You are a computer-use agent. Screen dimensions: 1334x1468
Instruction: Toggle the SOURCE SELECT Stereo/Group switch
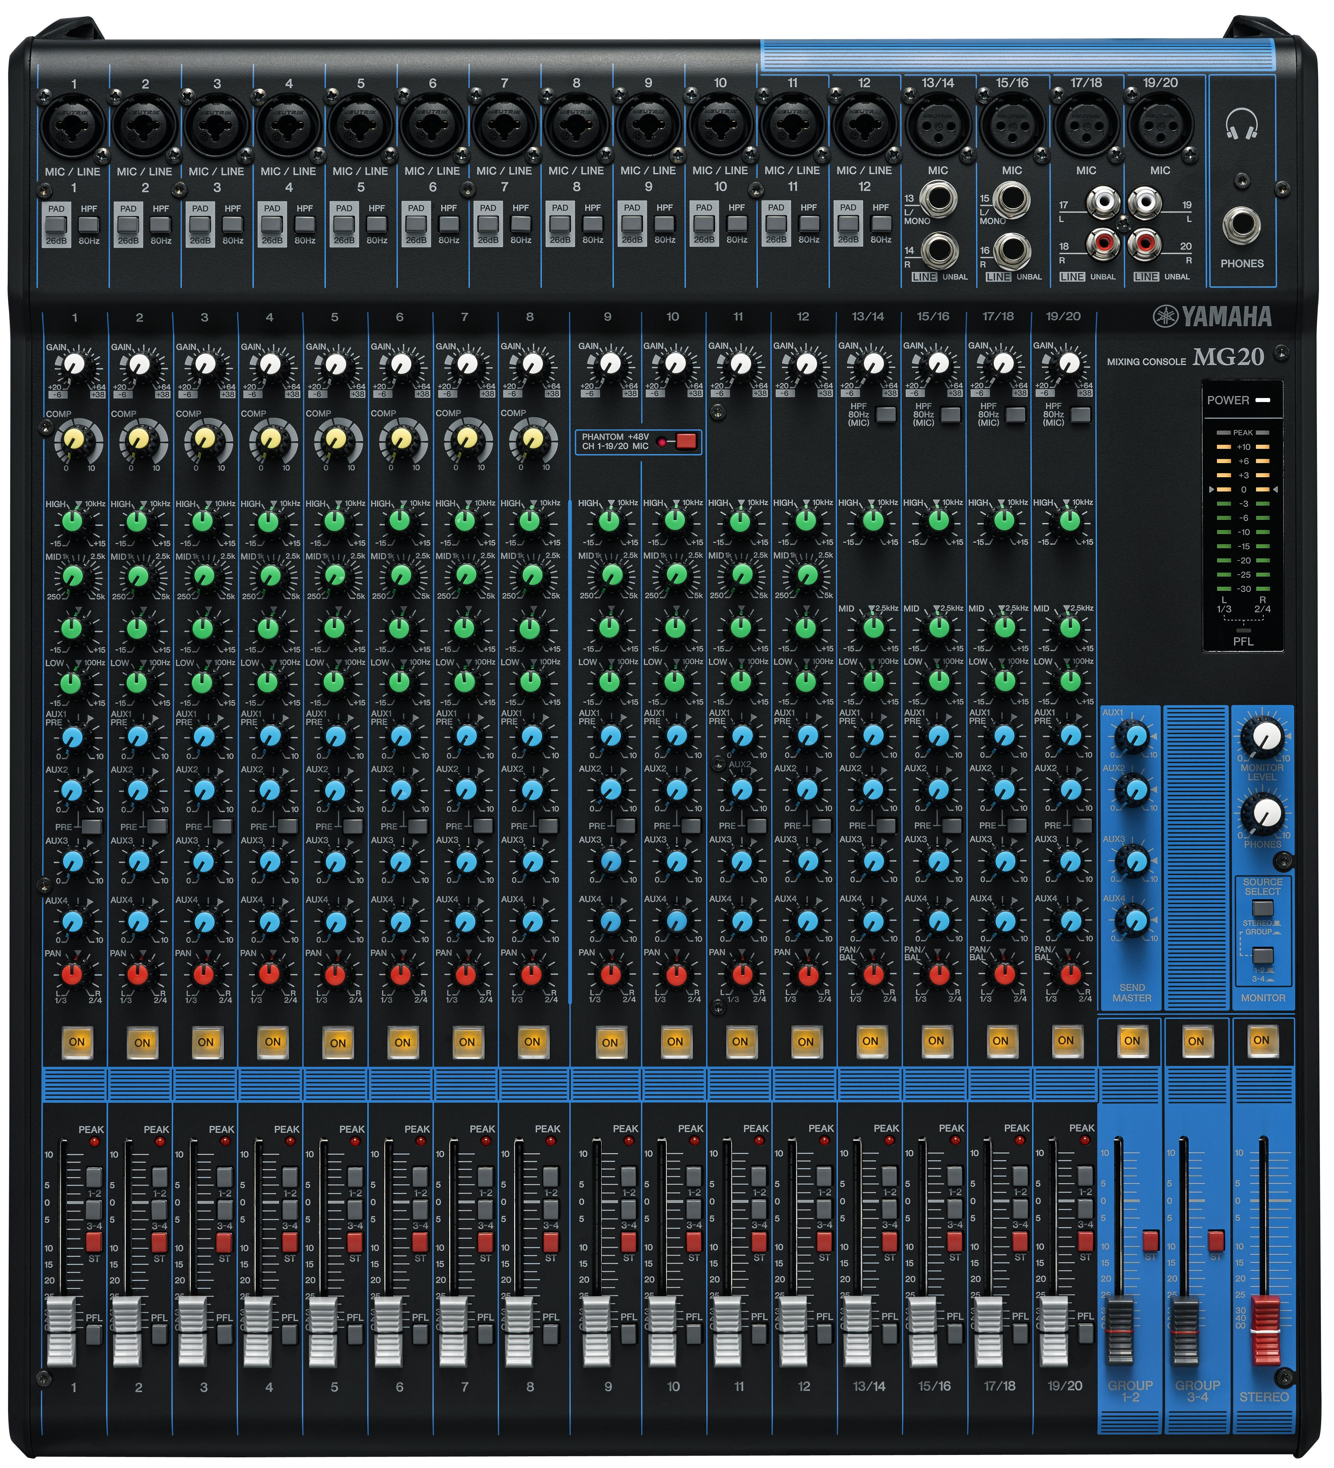pos(1263,908)
